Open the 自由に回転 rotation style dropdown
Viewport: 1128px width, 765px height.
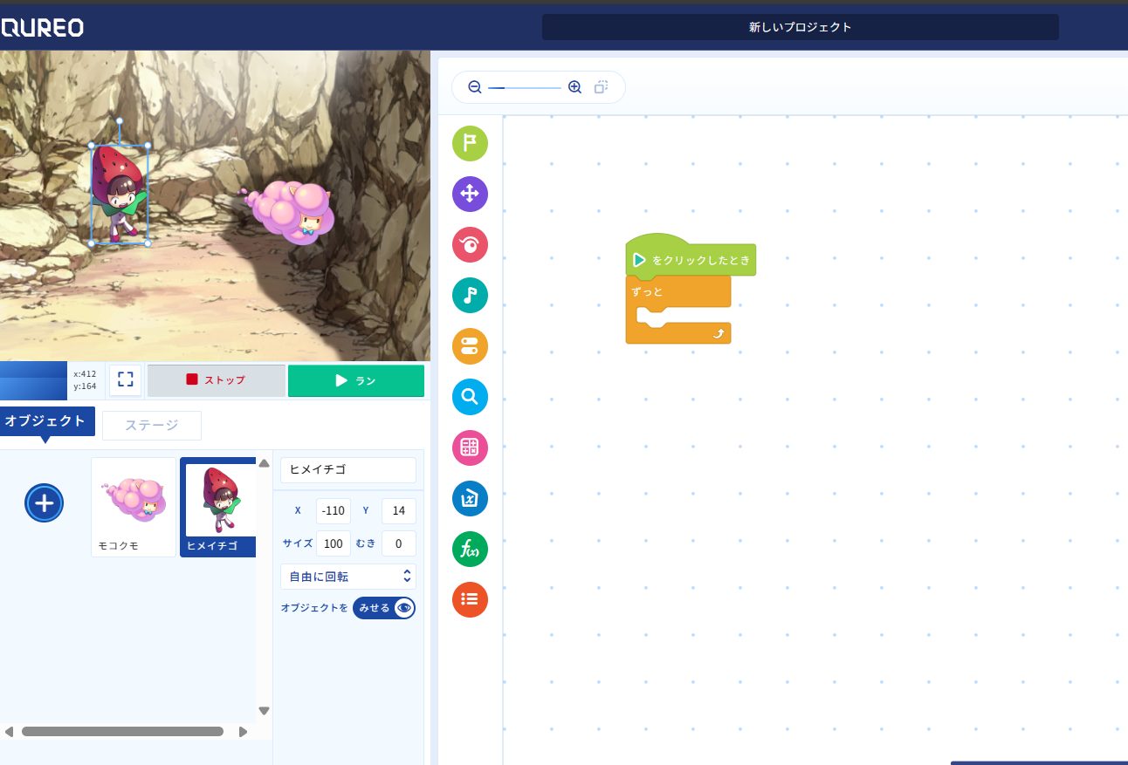coord(347,577)
